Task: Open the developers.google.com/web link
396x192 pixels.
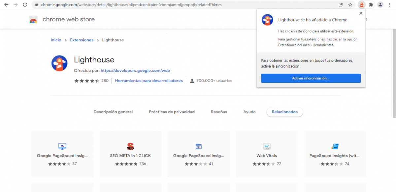Action: [135, 70]
